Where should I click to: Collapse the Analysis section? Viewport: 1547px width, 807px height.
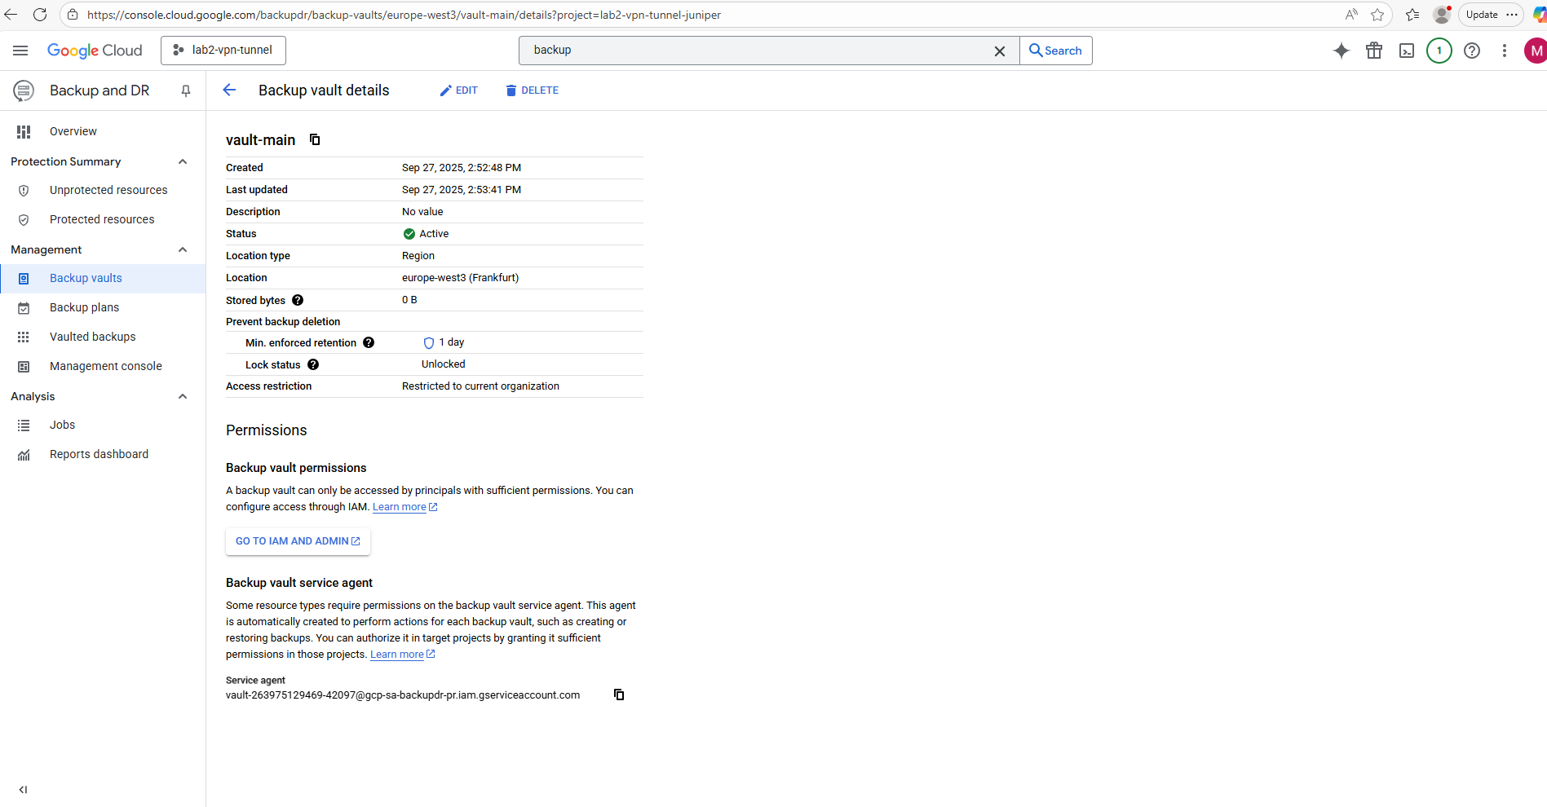(183, 396)
